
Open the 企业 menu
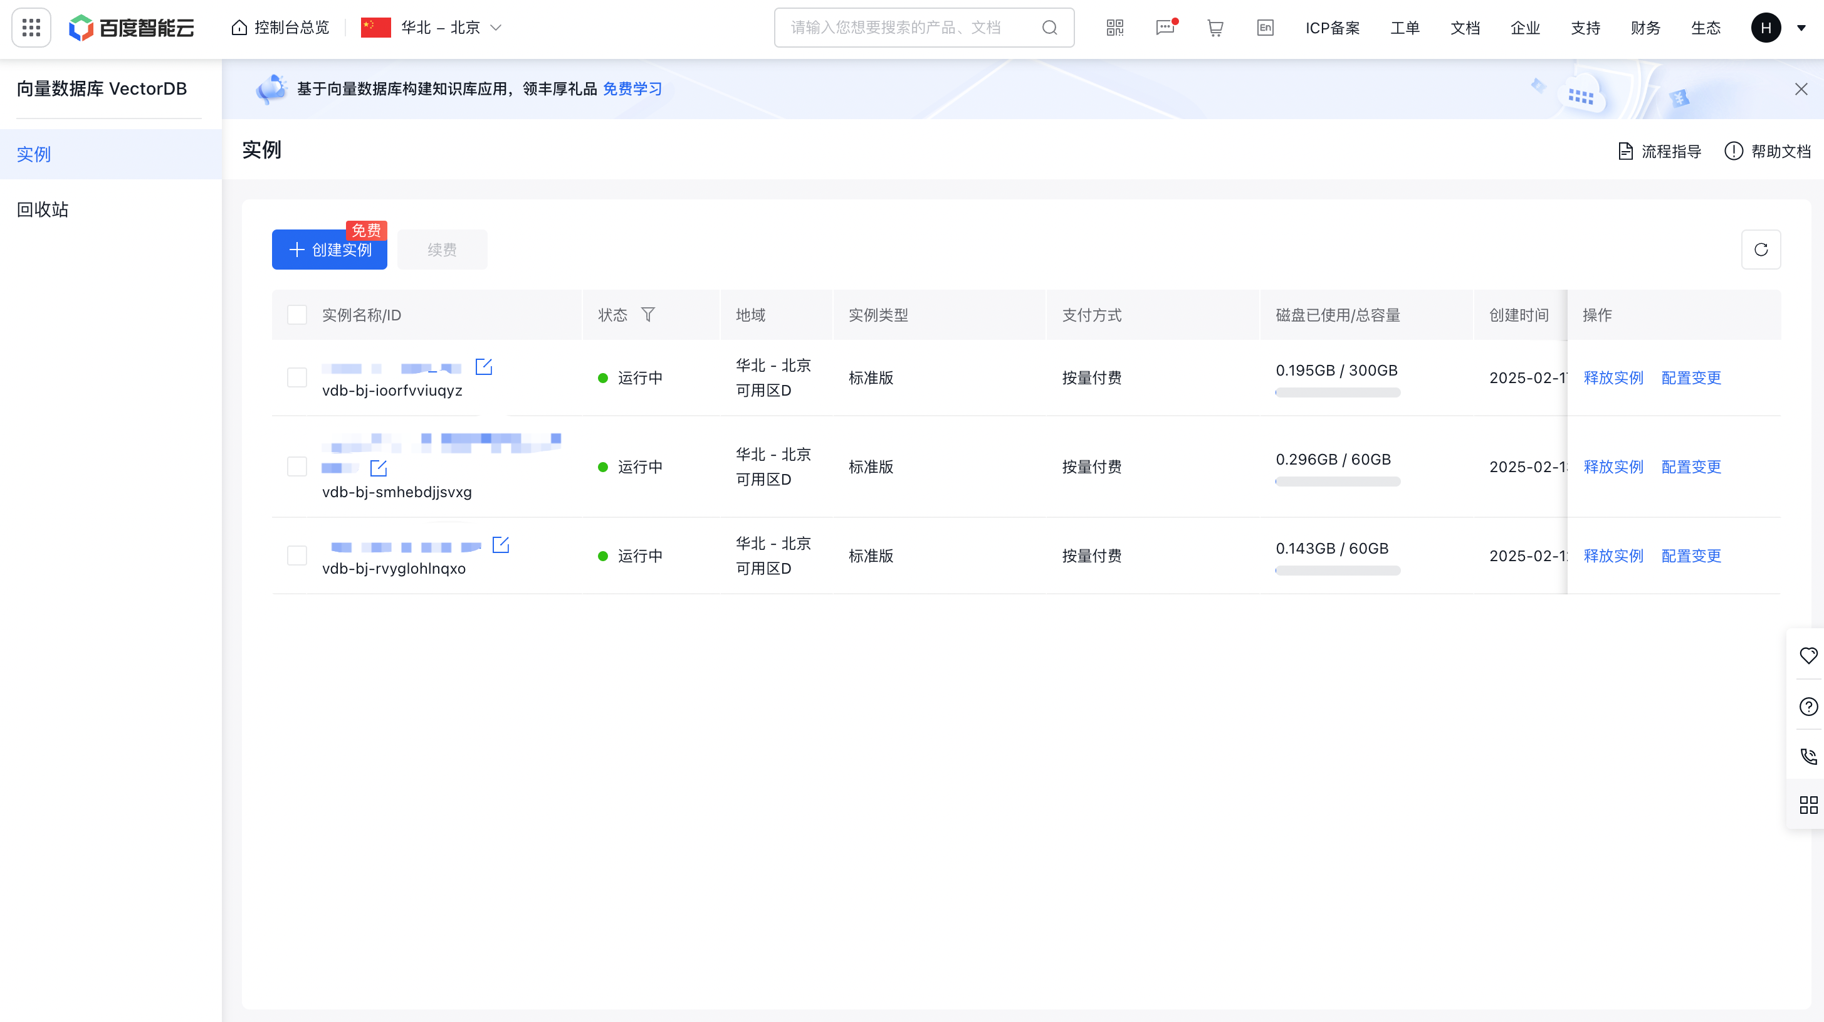(1525, 28)
